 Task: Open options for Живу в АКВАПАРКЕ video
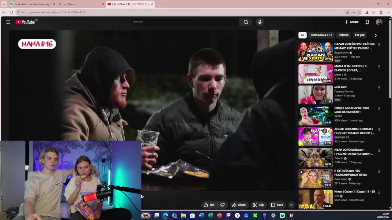click(x=379, y=108)
